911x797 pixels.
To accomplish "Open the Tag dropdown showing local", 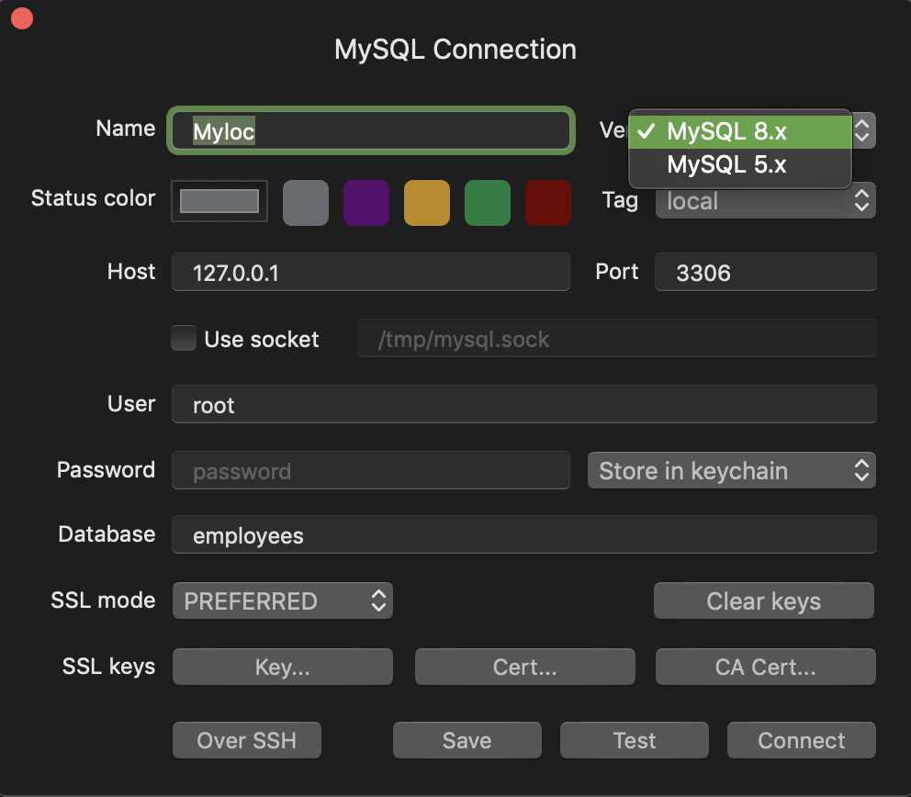I will (765, 202).
